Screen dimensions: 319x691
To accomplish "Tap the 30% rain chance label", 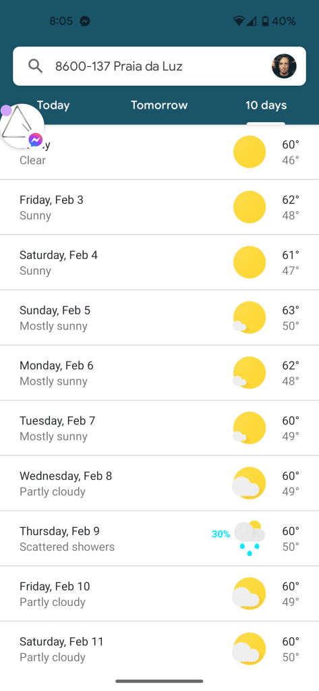I will pos(221,534).
